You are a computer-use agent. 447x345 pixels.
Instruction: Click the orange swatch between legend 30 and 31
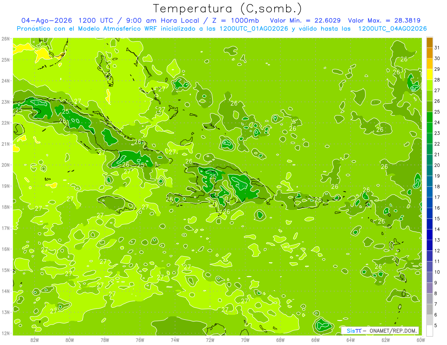(429, 53)
